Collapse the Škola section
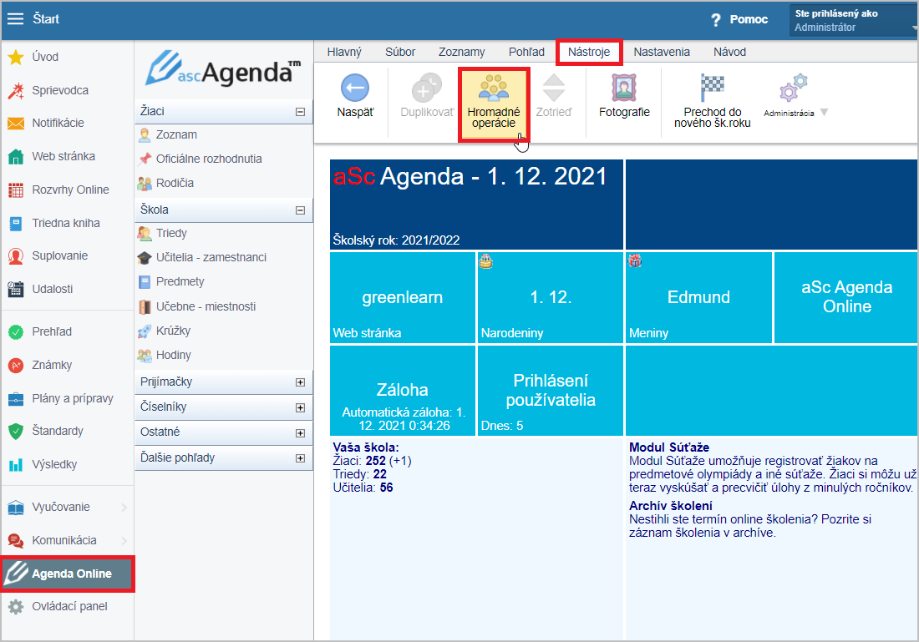 click(300, 210)
